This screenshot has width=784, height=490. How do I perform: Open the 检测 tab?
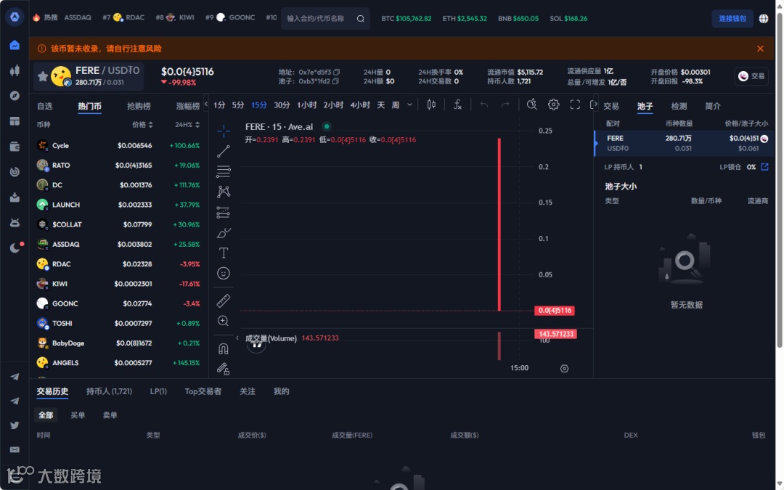point(679,106)
